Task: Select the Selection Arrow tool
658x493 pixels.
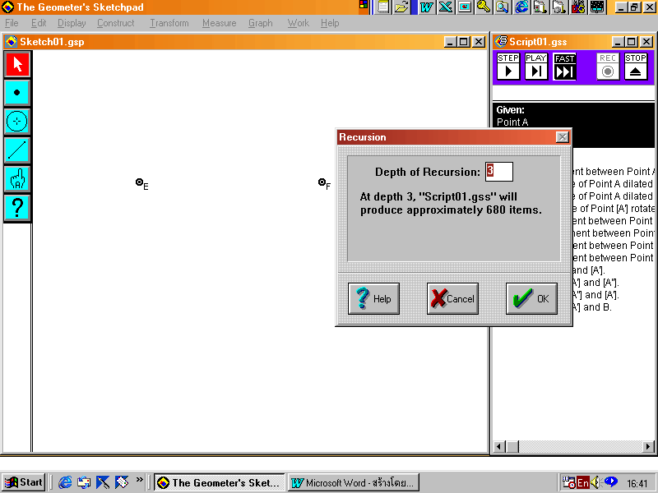Action: point(17,64)
